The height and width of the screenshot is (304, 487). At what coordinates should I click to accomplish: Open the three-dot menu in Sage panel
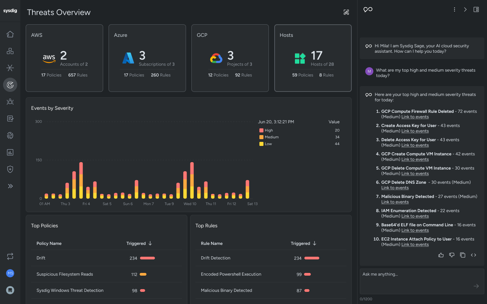click(455, 9)
